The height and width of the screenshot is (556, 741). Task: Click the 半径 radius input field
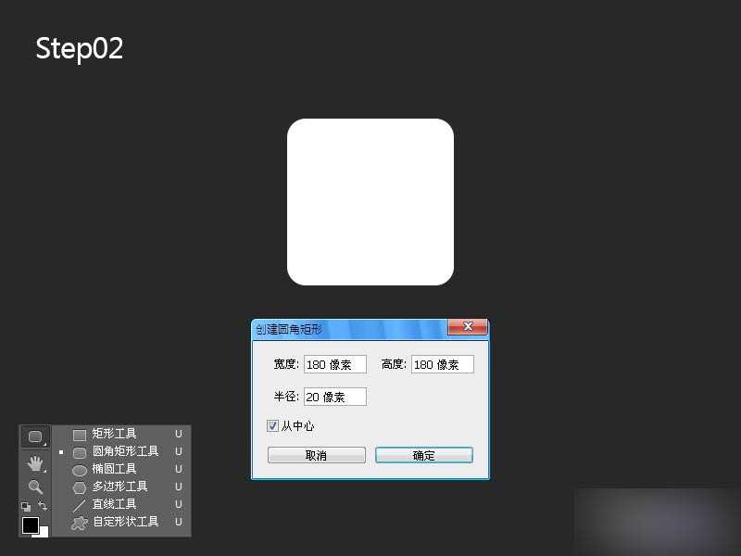(335, 396)
